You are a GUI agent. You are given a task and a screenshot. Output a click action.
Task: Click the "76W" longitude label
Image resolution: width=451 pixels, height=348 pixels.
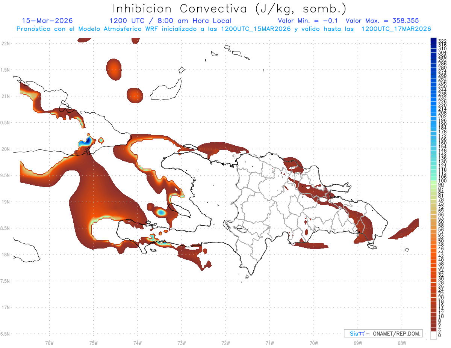[x=49, y=343]
